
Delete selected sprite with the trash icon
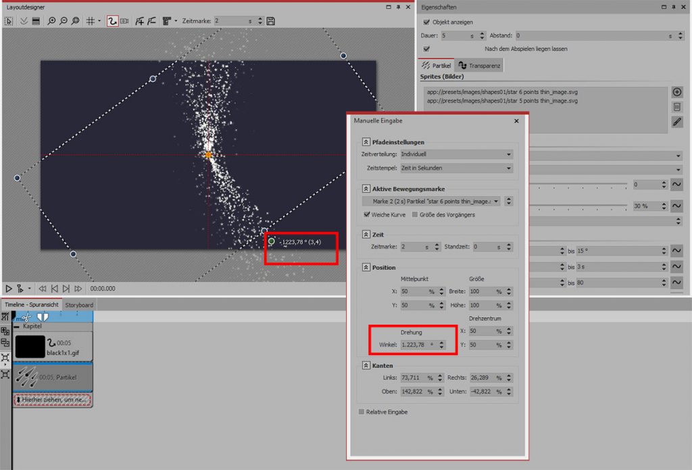coord(677,107)
